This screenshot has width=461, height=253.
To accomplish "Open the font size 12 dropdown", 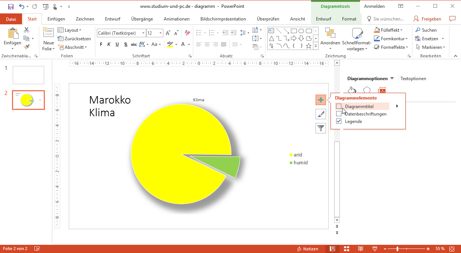I will [161, 33].
